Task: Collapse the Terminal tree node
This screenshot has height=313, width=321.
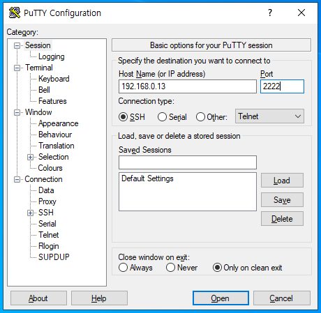Action: (x=17, y=68)
